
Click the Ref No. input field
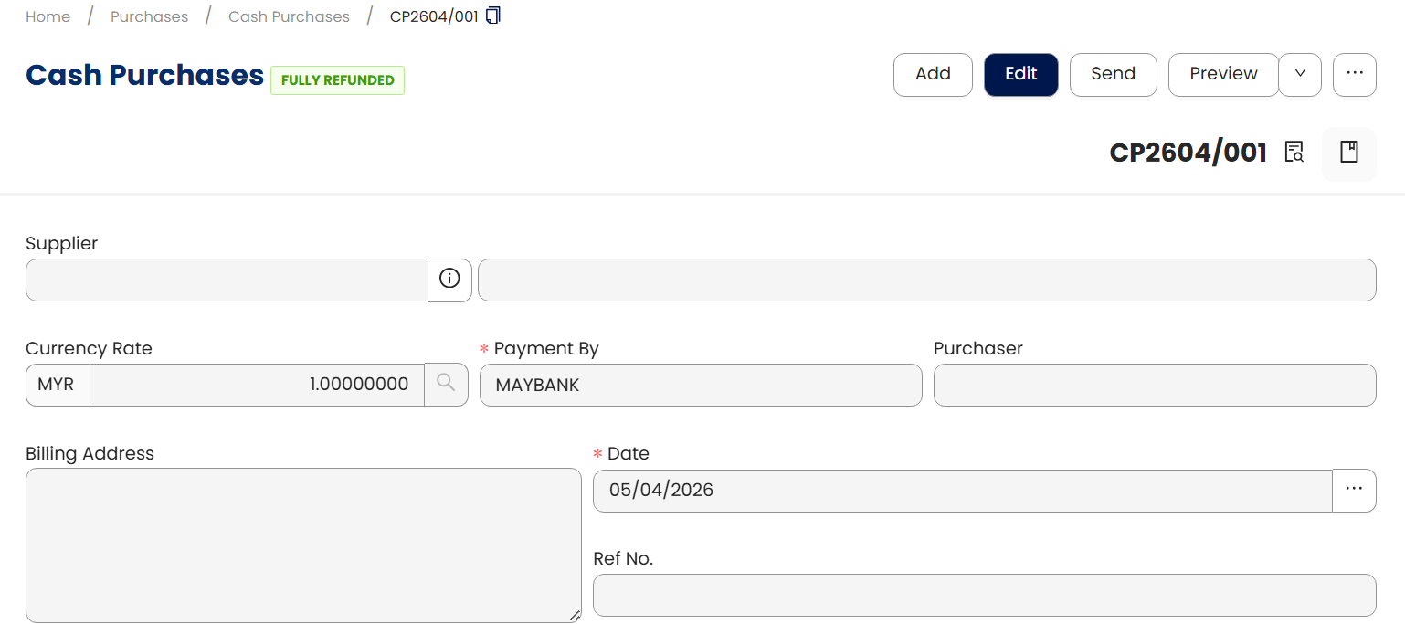[x=985, y=596]
